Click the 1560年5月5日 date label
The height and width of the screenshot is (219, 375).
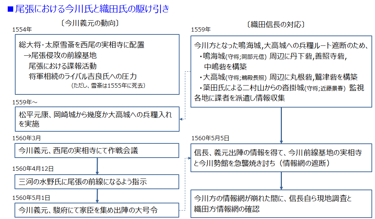pos(210,138)
